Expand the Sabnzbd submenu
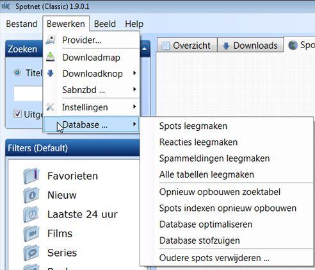The image size is (315, 270). (99, 90)
